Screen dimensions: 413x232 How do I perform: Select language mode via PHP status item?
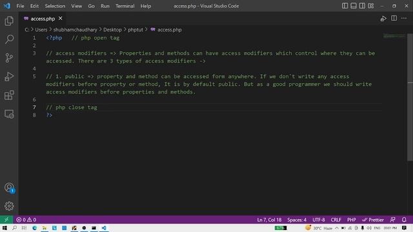click(351, 220)
